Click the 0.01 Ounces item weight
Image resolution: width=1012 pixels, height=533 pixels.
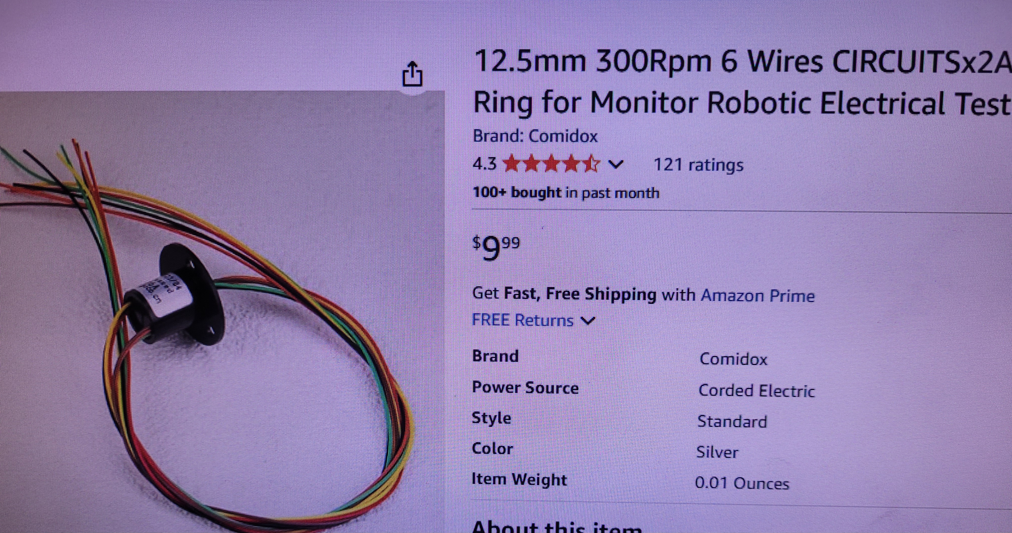point(742,483)
